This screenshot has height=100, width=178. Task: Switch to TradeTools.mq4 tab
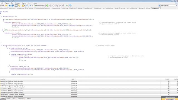pyautogui.click(x=56, y=8)
